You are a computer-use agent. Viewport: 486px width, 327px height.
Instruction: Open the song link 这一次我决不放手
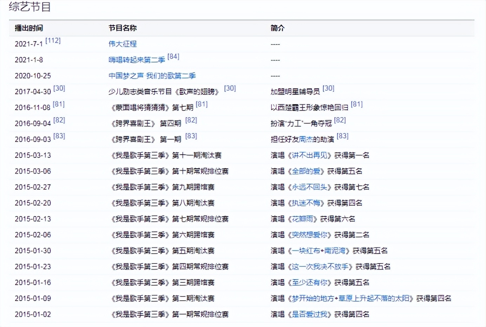point(320,266)
